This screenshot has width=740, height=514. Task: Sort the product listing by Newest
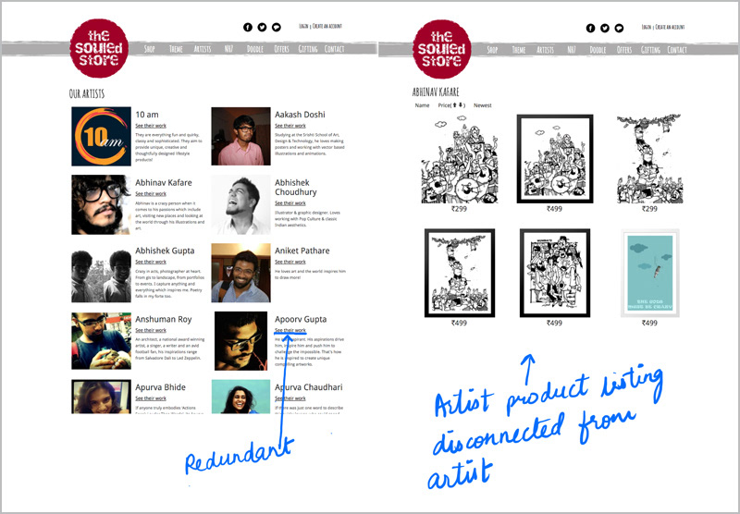click(x=482, y=105)
